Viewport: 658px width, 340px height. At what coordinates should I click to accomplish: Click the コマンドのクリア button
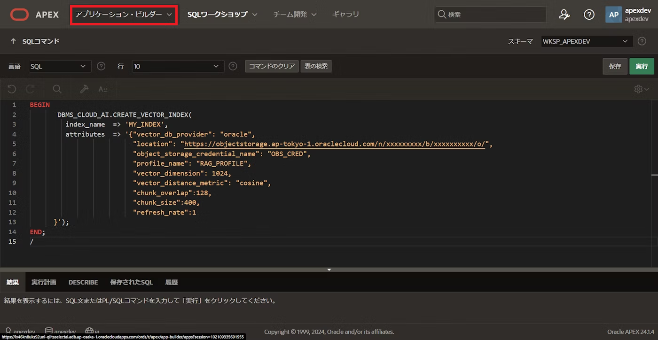pos(272,66)
